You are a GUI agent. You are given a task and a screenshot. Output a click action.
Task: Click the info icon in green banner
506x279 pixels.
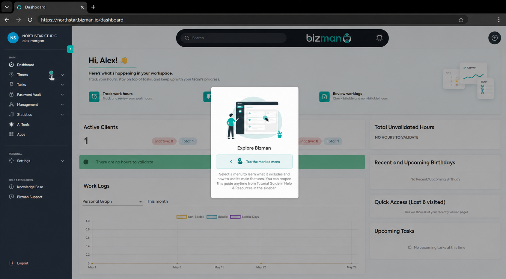coord(86,162)
